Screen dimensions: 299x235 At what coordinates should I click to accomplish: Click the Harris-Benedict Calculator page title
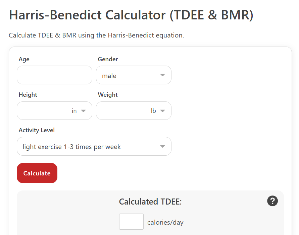pos(131,15)
